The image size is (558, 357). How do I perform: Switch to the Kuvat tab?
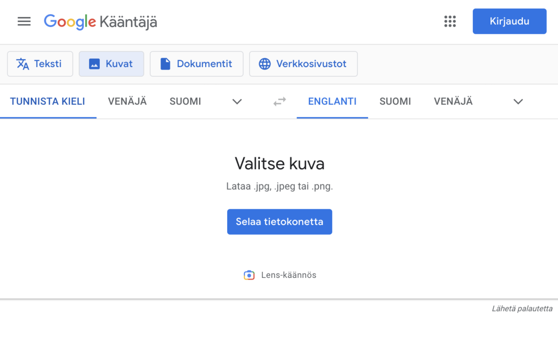(x=111, y=64)
